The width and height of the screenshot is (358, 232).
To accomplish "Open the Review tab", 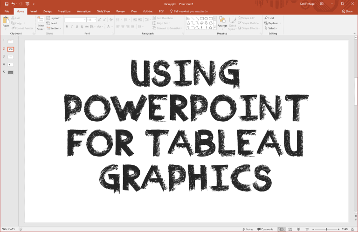I will (x=120, y=11).
